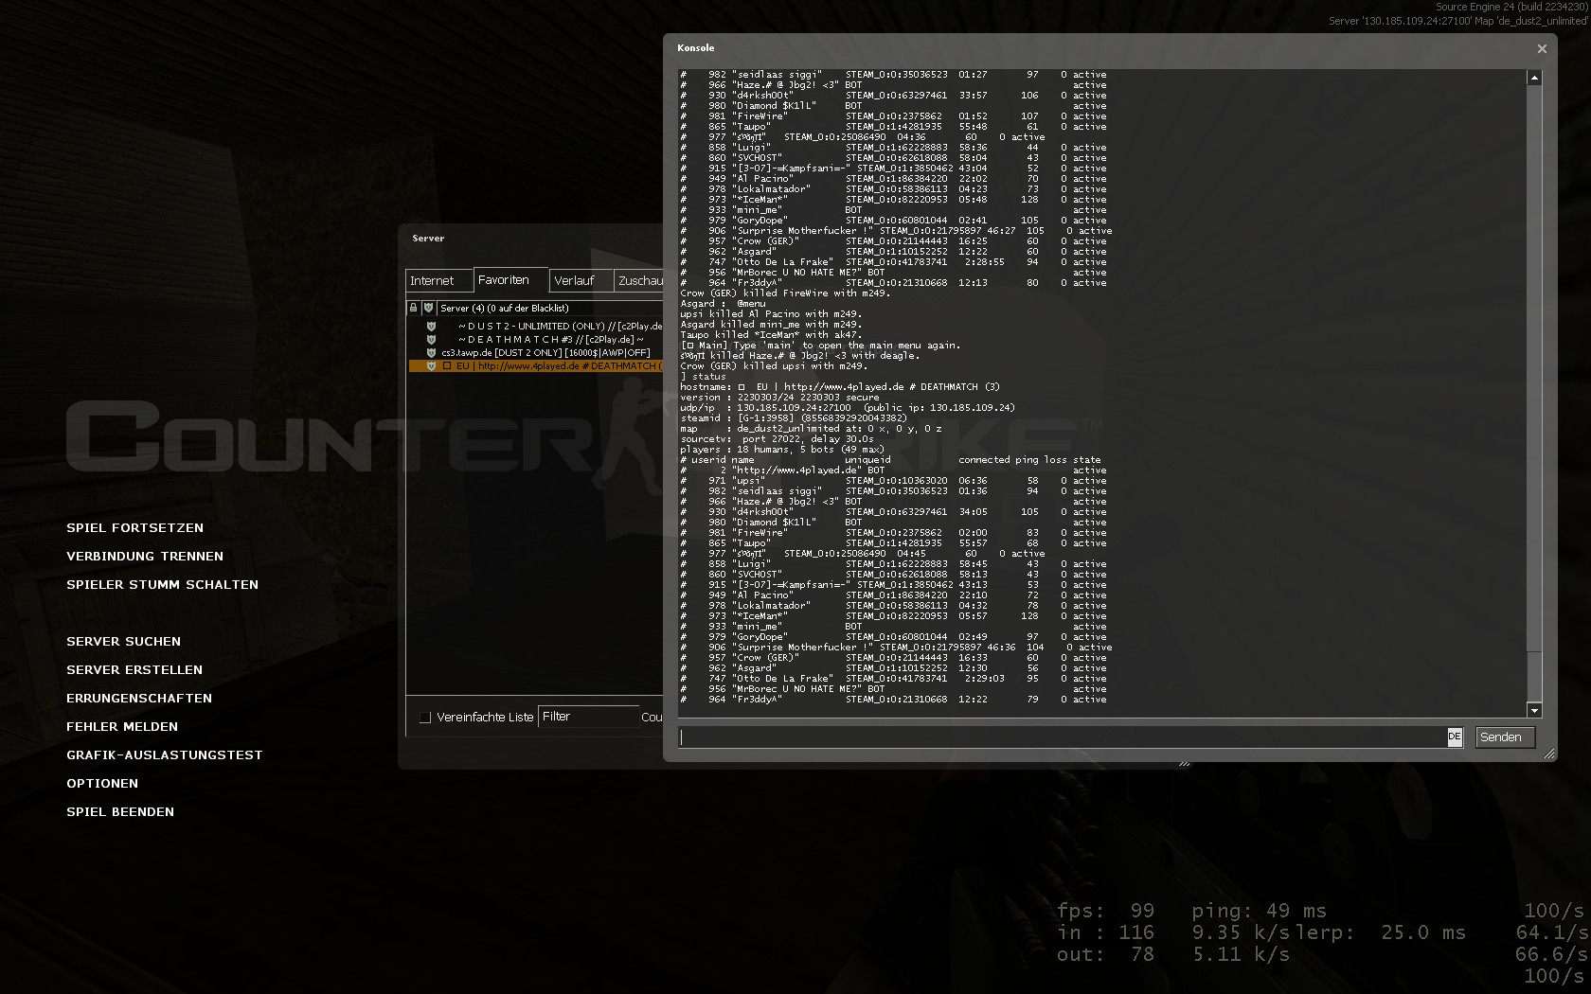
Task: Click the last 'Fr3ddyA' console line
Action: [x=893, y=700]
